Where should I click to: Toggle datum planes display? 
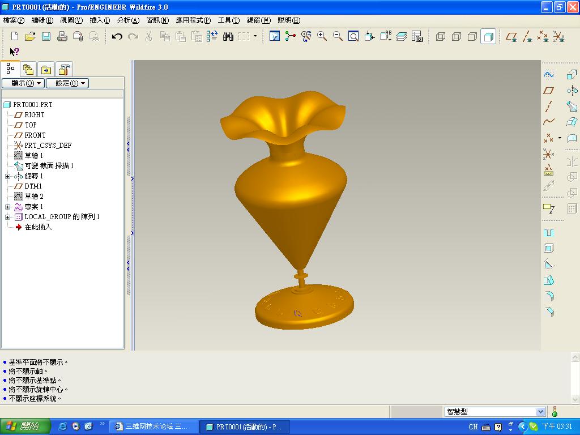coord(511,36)
